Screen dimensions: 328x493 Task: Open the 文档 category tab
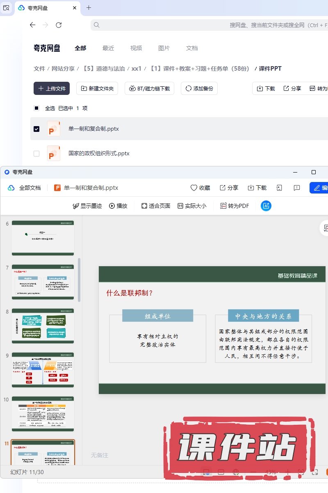click(x=192, y=48)
